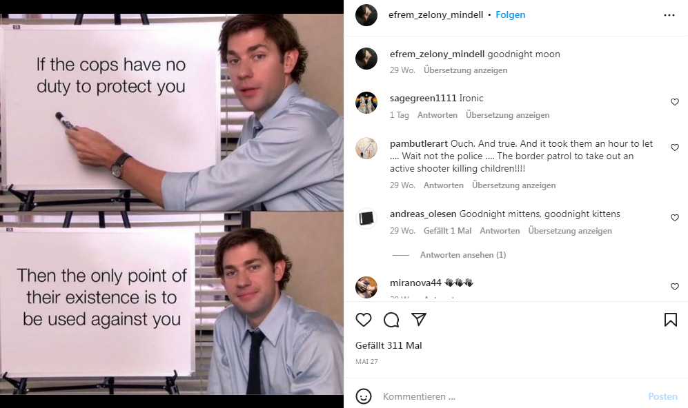Expand replies with Antworten ansehen (1)
This screenshot has height=408, width=688.
click(463, 254)
